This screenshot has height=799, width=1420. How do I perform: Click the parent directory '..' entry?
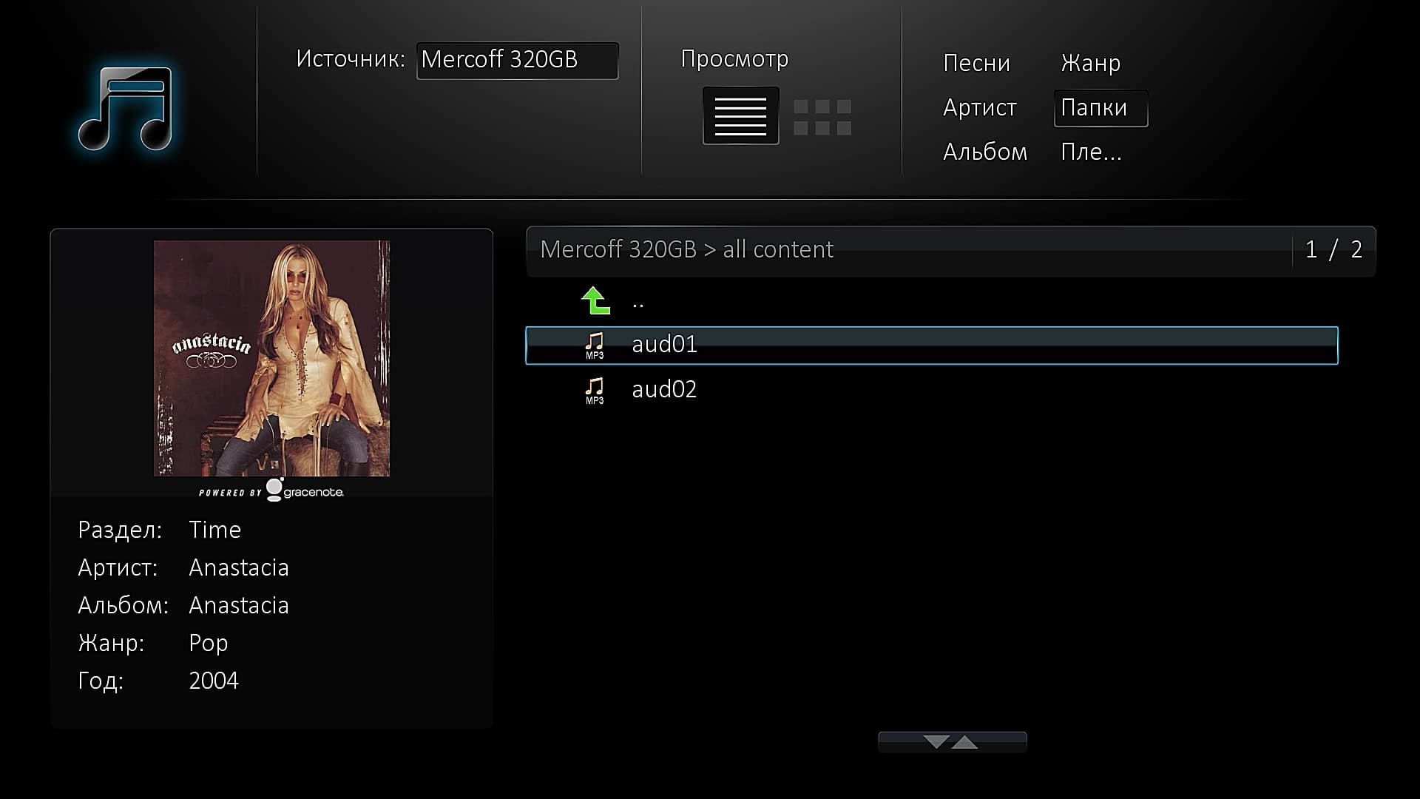(638, 303)
